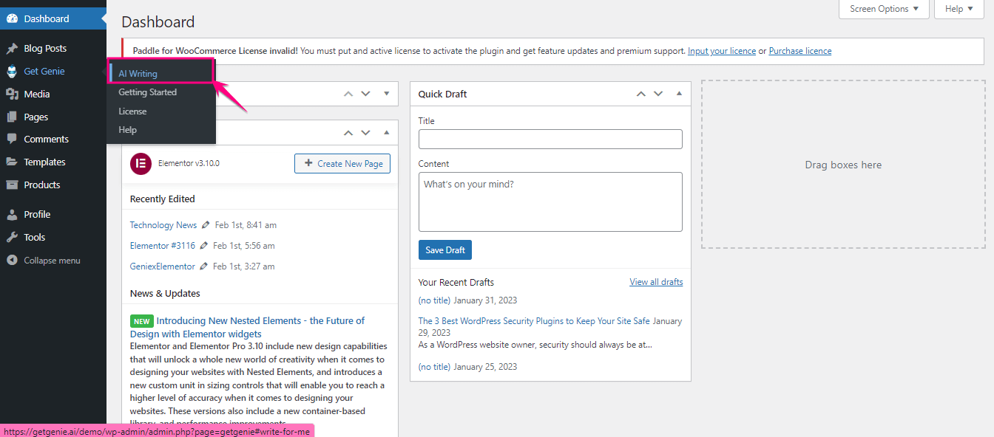Viewport: 994px width, 437px height.
Task: Open GeniexElementor recently edited link
Action: (163, 266)
